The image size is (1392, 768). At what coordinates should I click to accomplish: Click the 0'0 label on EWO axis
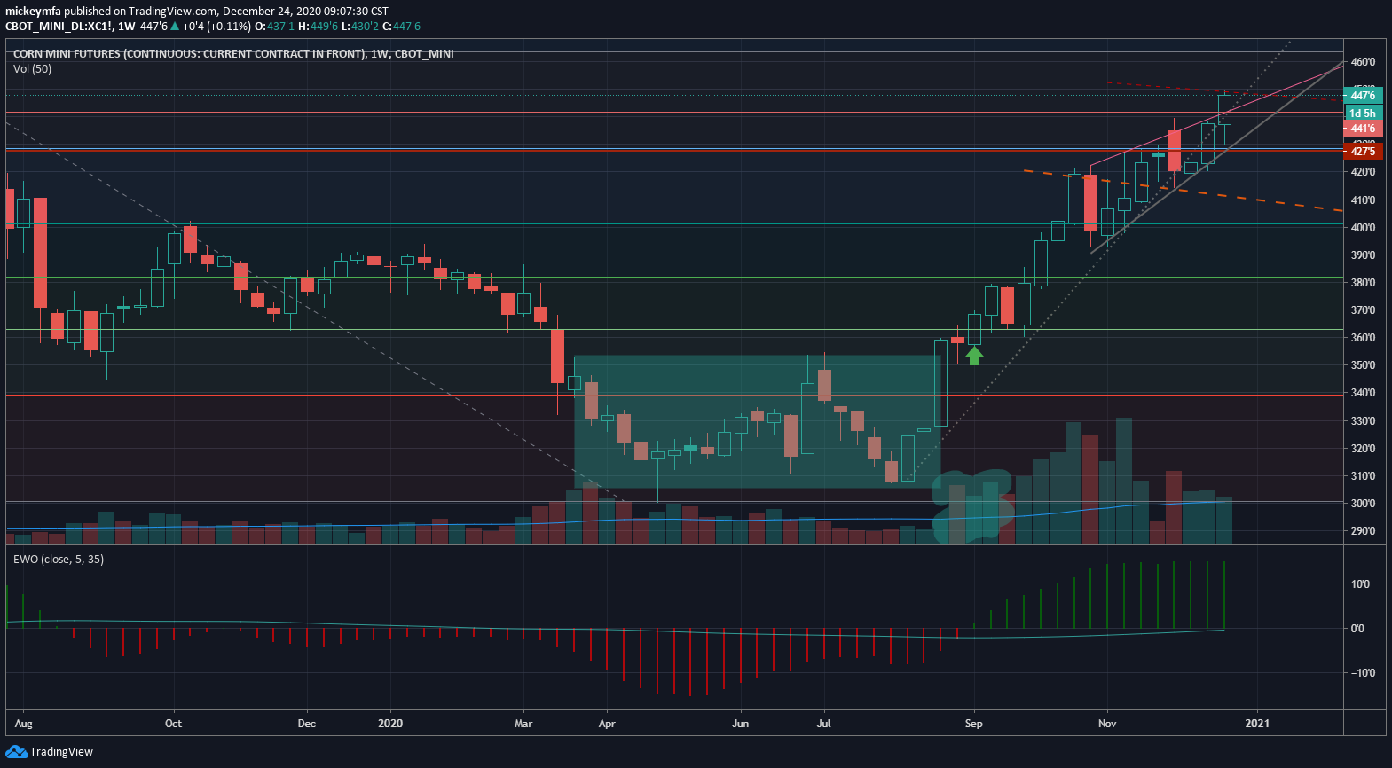(1357, 629)
